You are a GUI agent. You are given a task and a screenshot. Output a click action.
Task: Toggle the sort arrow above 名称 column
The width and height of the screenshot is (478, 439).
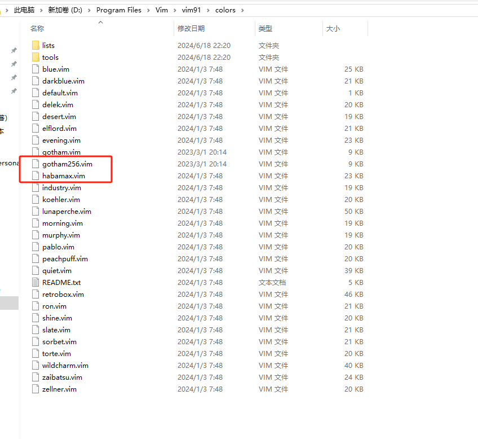pyautogui.click(x=100, y=22)
